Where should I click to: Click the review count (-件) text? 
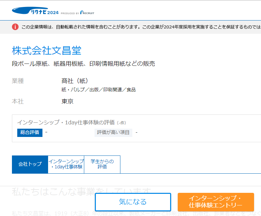coord(121,123)
